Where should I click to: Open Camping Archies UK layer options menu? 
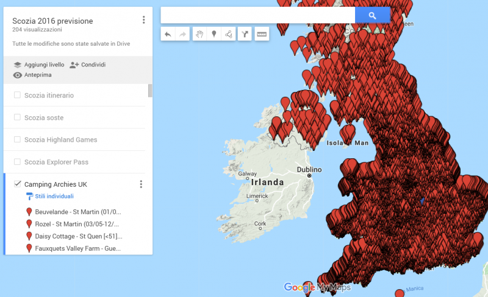[141, 184]
